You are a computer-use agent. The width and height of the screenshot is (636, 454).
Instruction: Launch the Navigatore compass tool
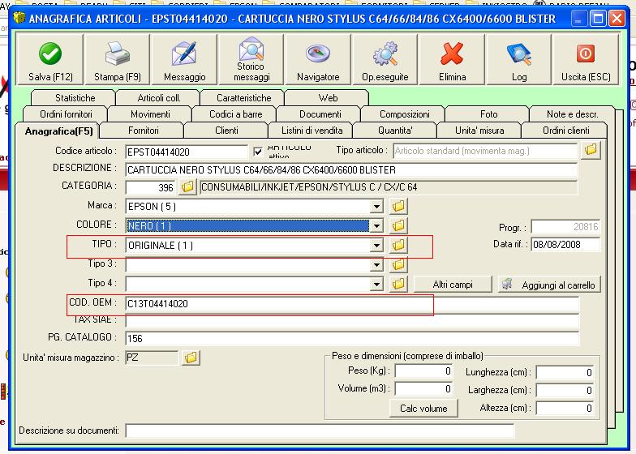pos(318,60)
